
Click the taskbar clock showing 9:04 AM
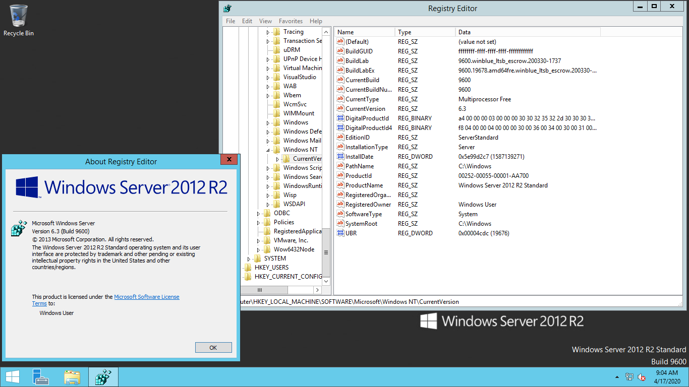[667, 377]
